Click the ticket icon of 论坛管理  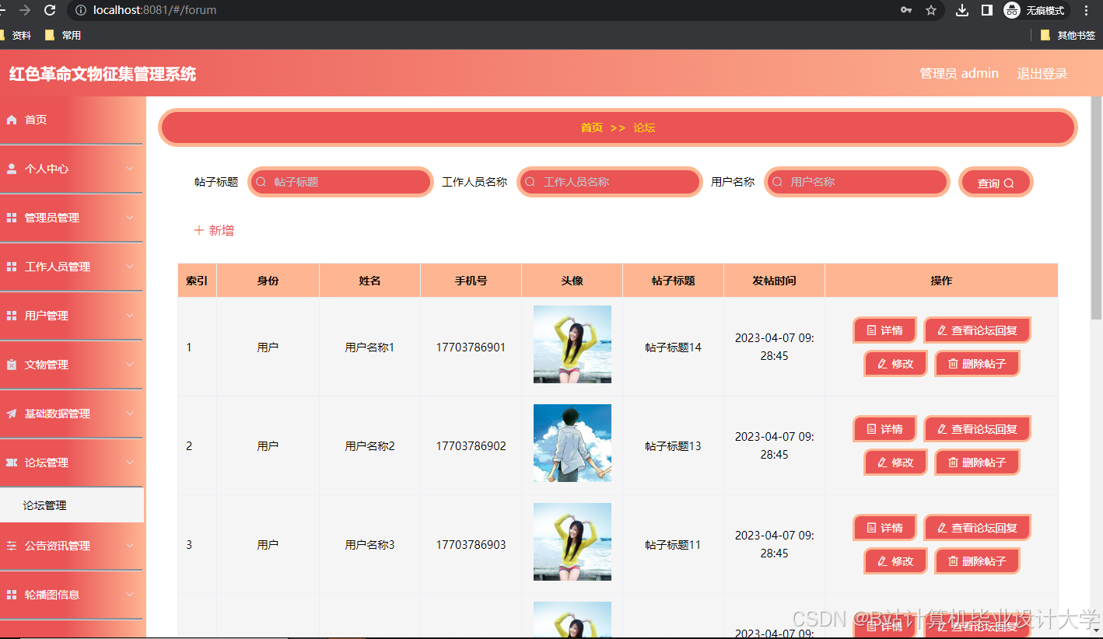[12, 463]
